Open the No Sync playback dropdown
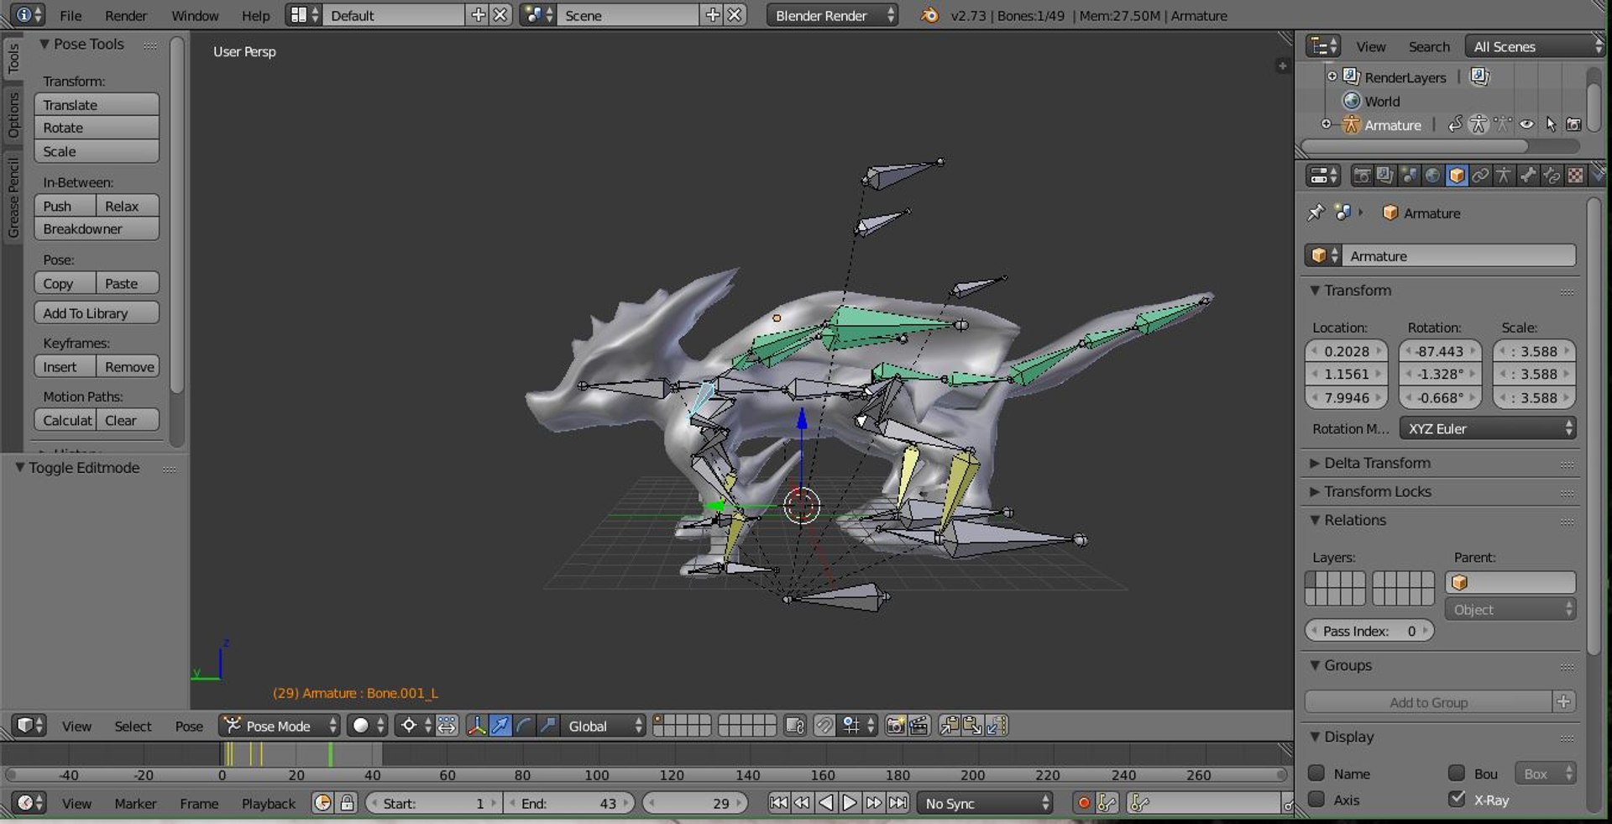 coord(986,803)
